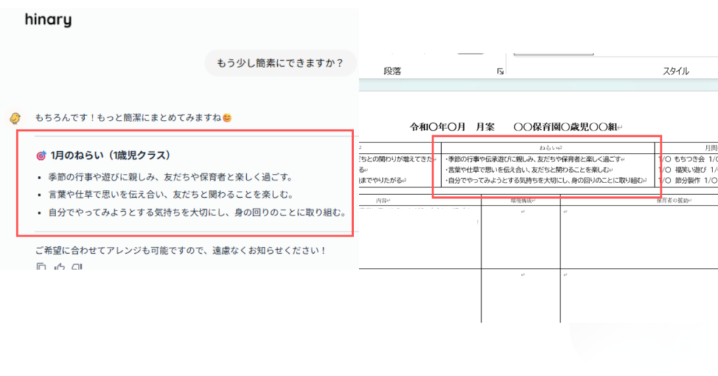718x376 pixels.
Task: Click Word cell text ending までやりたがる
Action: coord(382,180)
